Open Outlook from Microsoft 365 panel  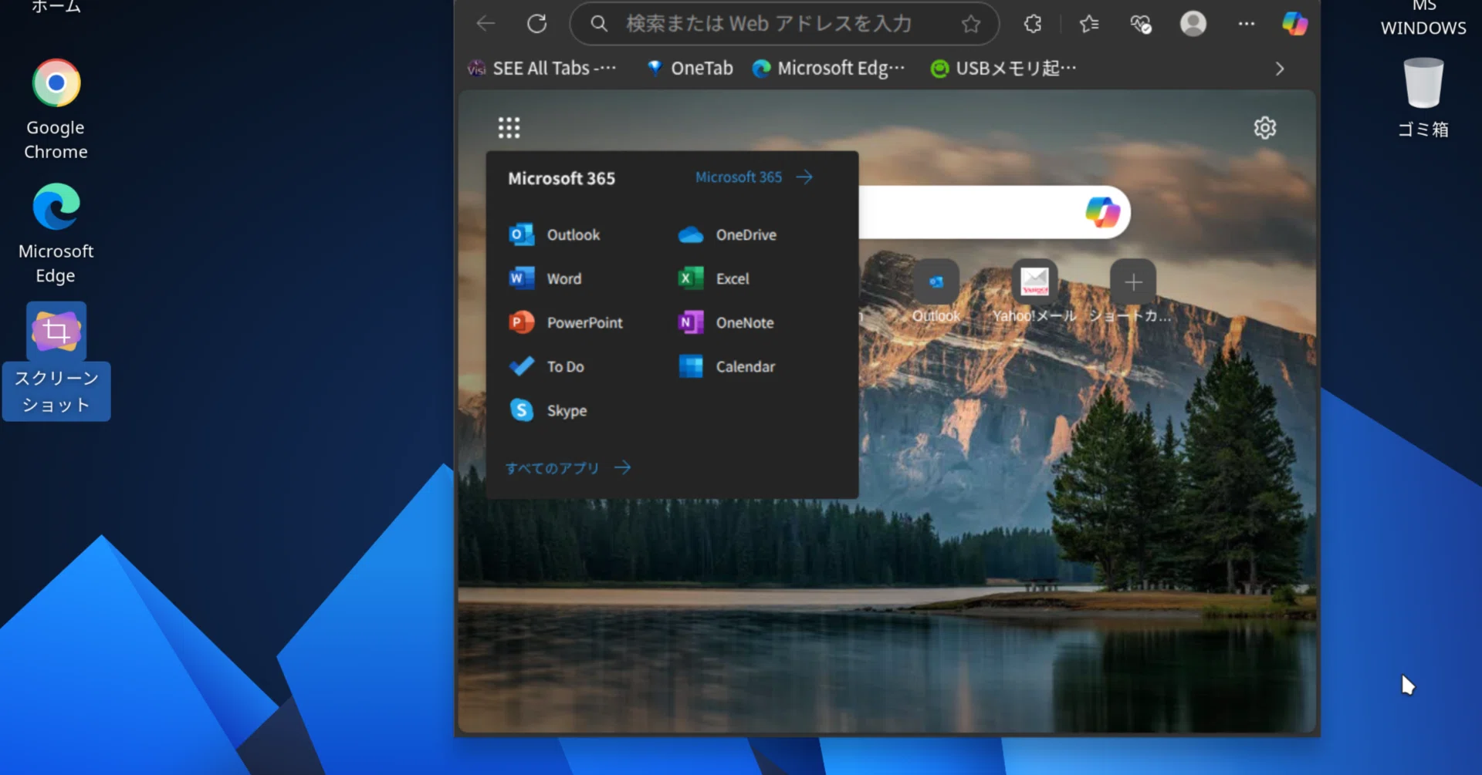pyautogui.click(x=554, y=234)
